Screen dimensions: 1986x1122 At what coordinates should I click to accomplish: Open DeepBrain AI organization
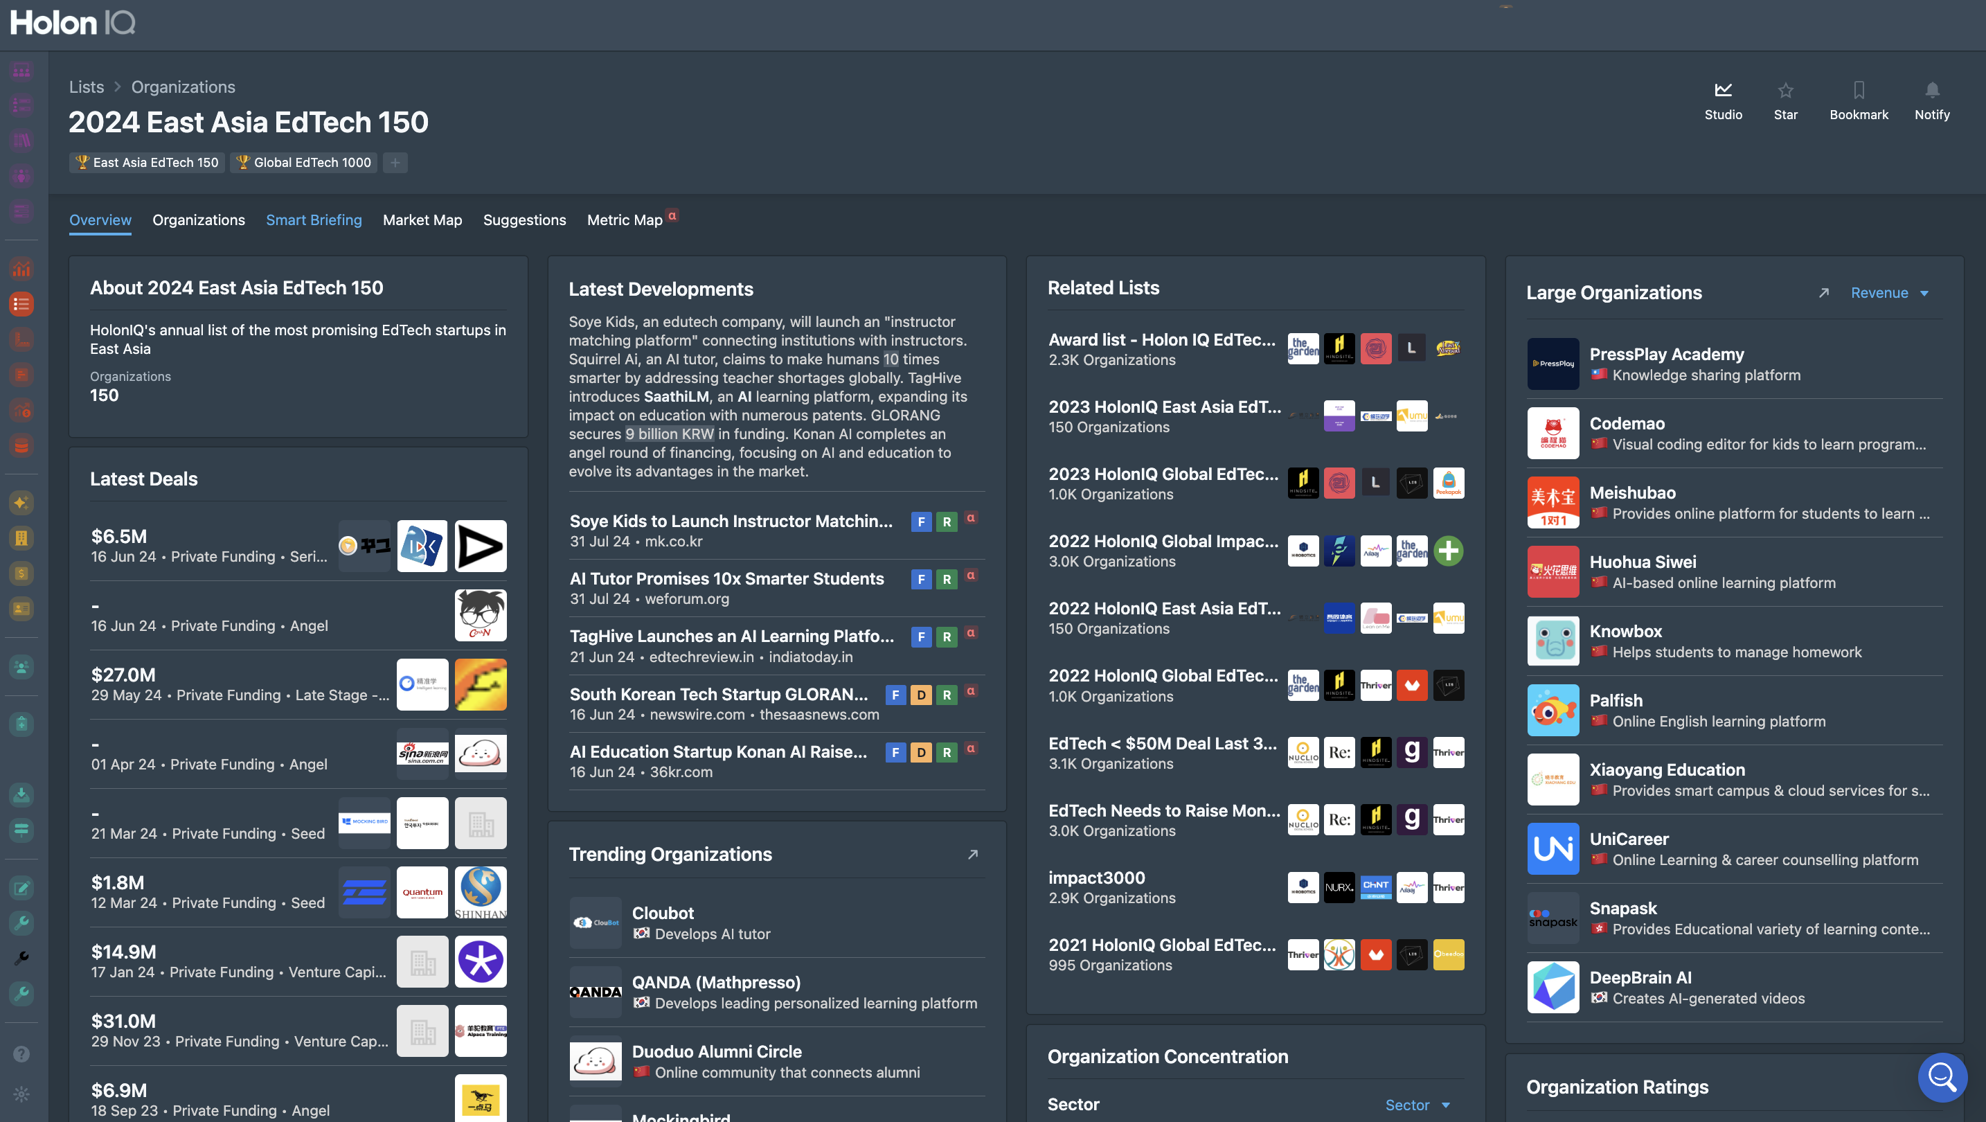click(1734, 987)
